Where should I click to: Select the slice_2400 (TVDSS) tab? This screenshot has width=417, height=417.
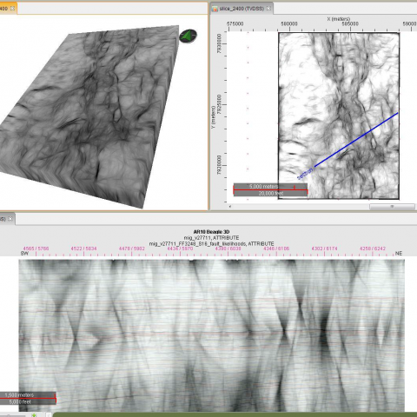[242, 9]
